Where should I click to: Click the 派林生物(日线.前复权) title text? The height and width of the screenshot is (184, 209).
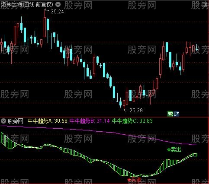[27, 5]
